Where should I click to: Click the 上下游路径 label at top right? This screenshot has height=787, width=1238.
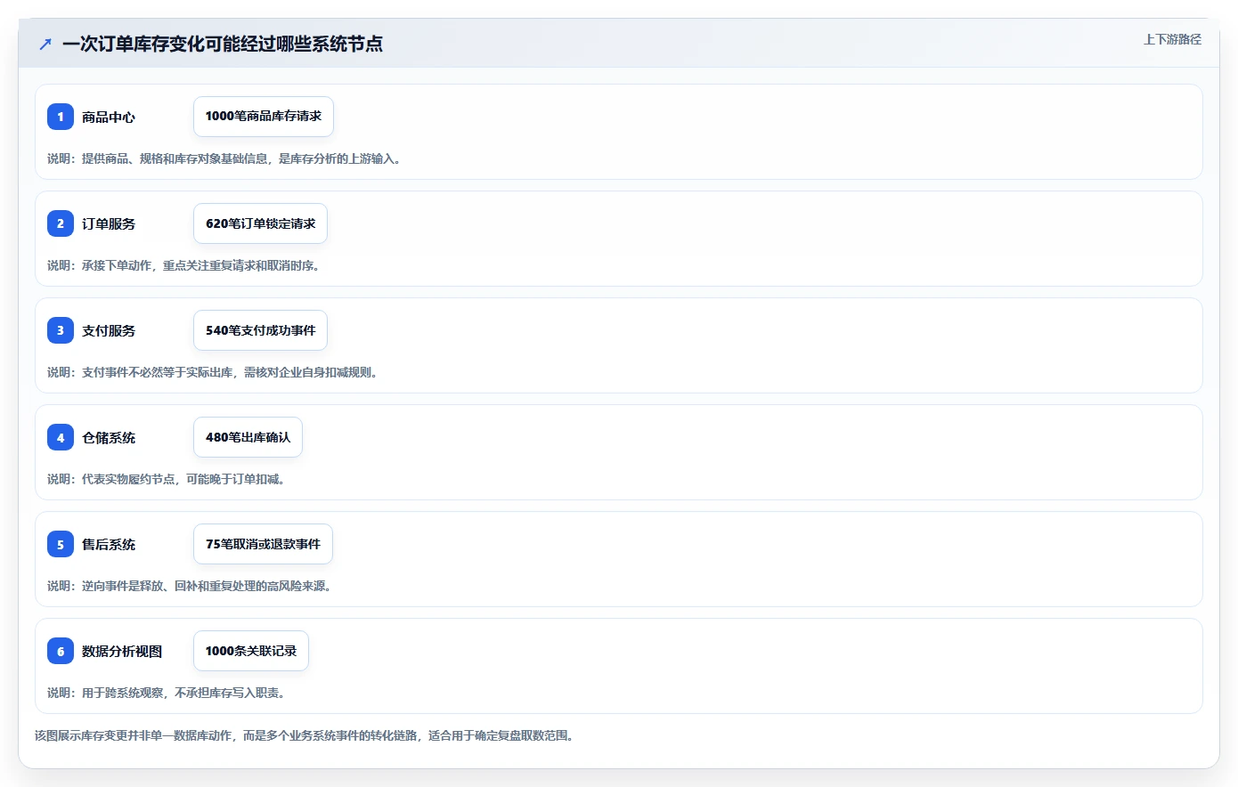click(1172, 39)
